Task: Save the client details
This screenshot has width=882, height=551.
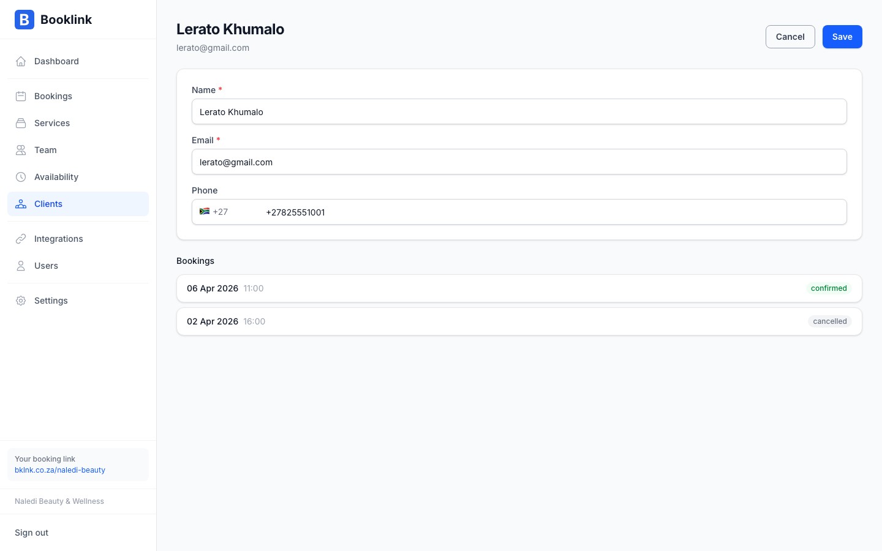Action: pos(842,37)
